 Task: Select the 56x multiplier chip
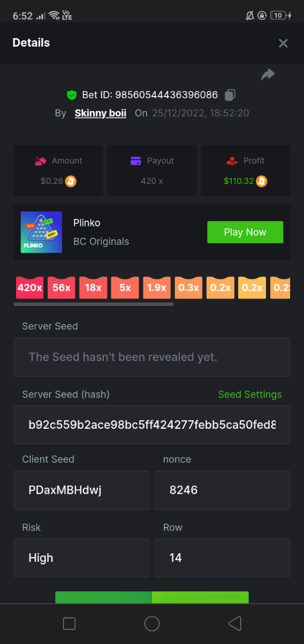click(62, 288)
